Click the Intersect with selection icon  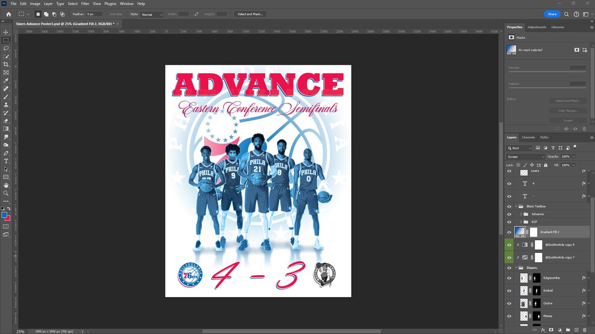62,14
